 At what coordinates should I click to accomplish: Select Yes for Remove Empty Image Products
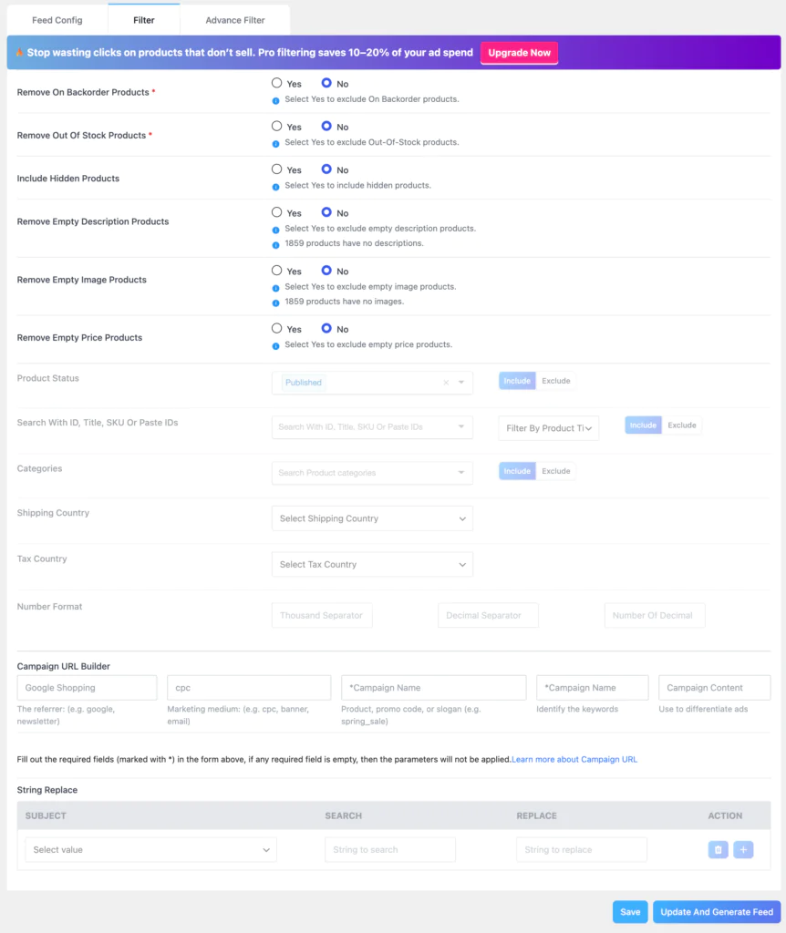coord(277,270)
